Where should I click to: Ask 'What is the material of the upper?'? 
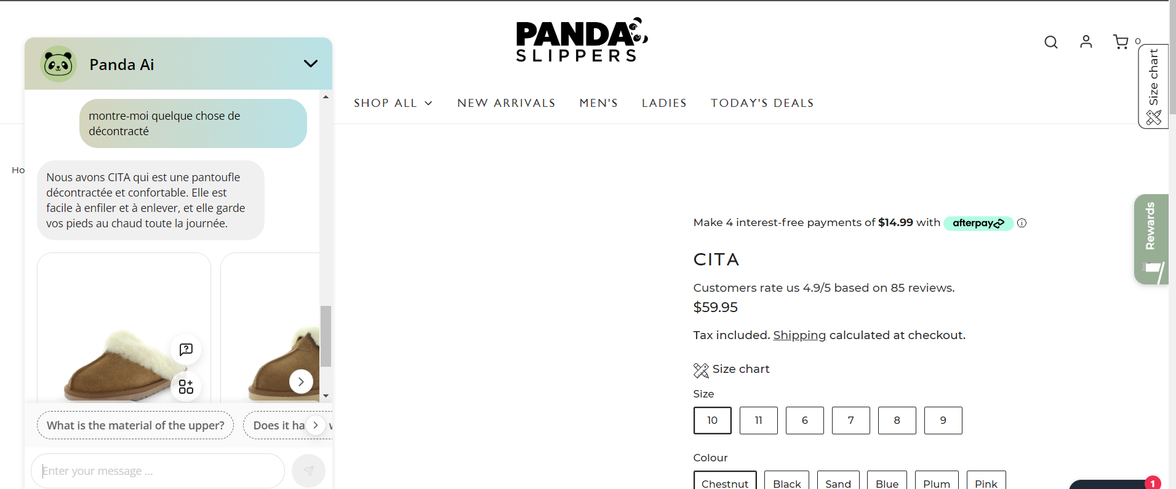(135, 425)
